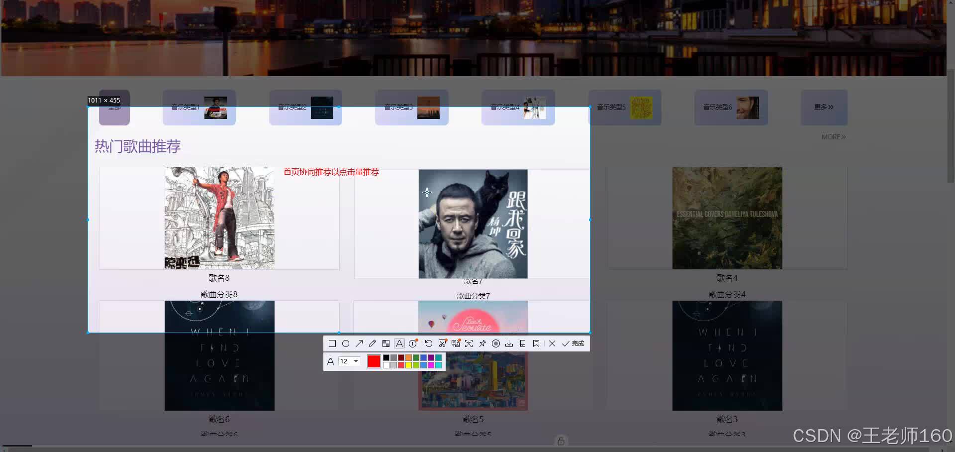Click the 歌名8 song title
Screen dimensions: 955x452
219,278
